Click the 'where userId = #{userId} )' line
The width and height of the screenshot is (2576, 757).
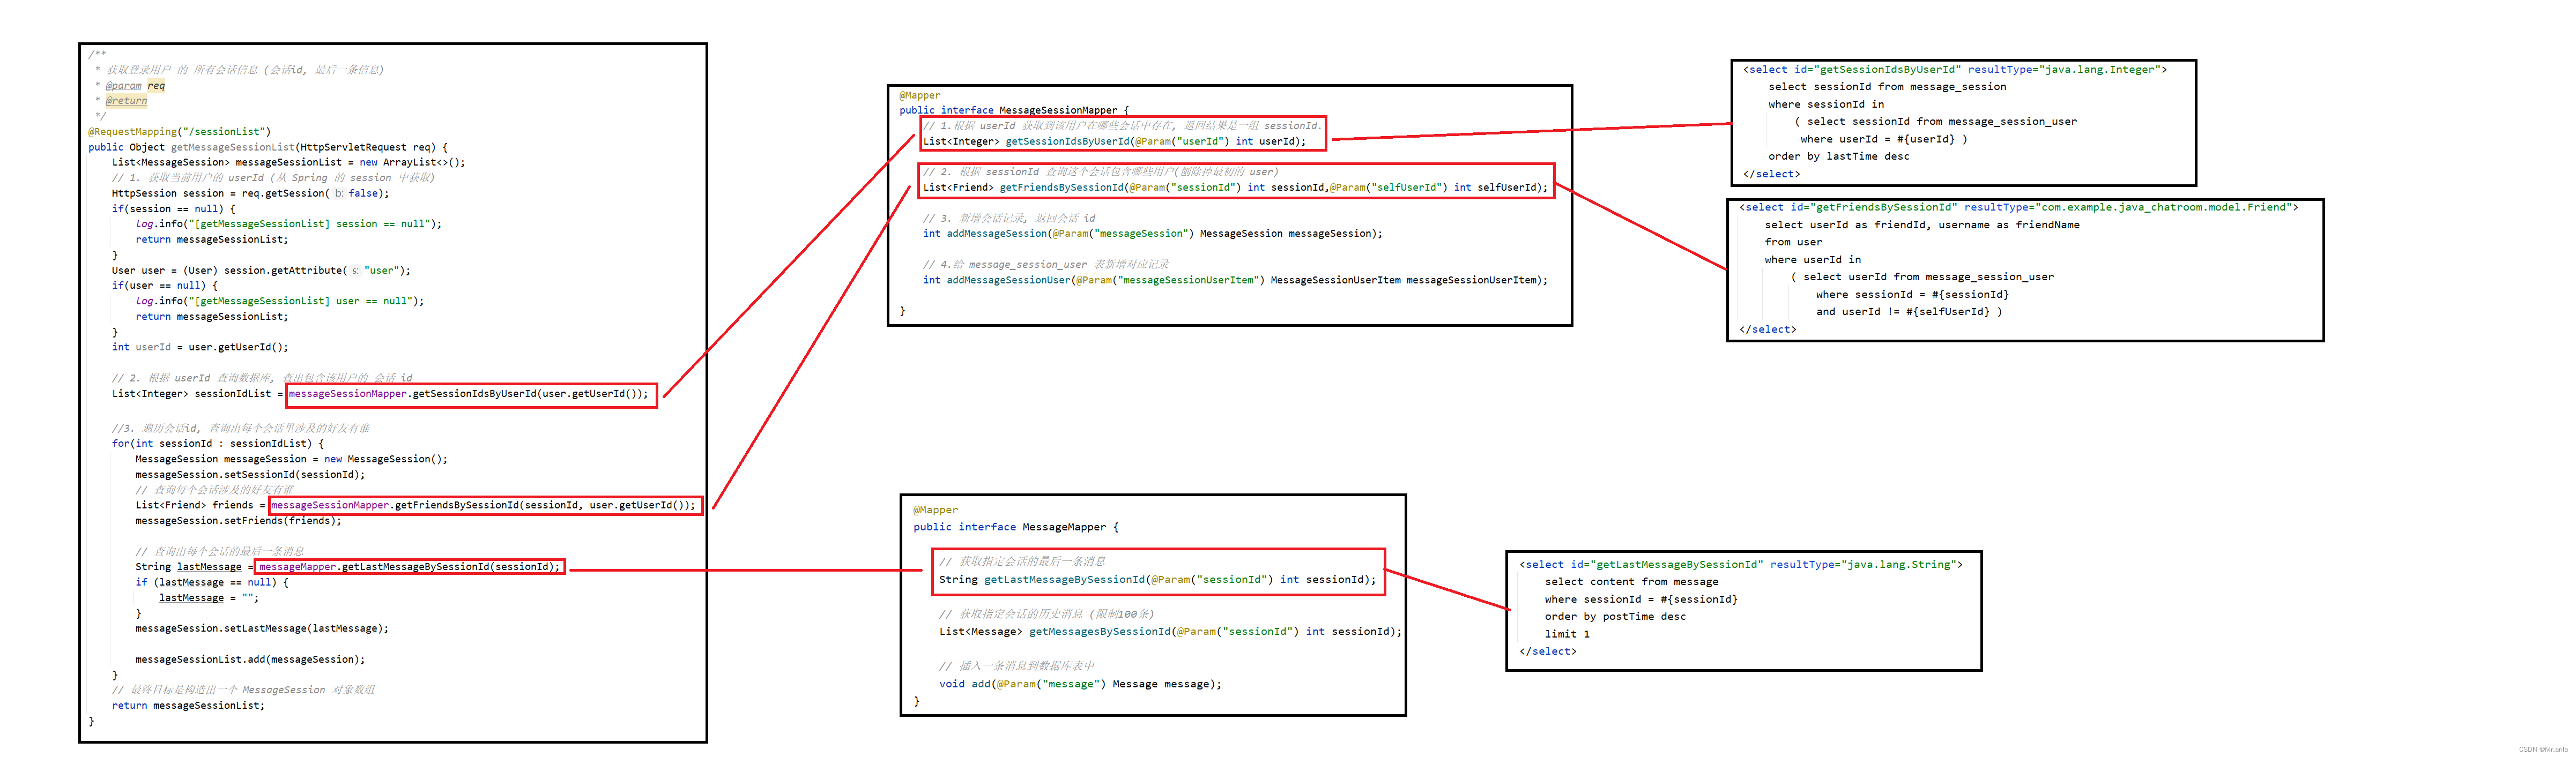pyautogui.click(x=1883, y=140)
